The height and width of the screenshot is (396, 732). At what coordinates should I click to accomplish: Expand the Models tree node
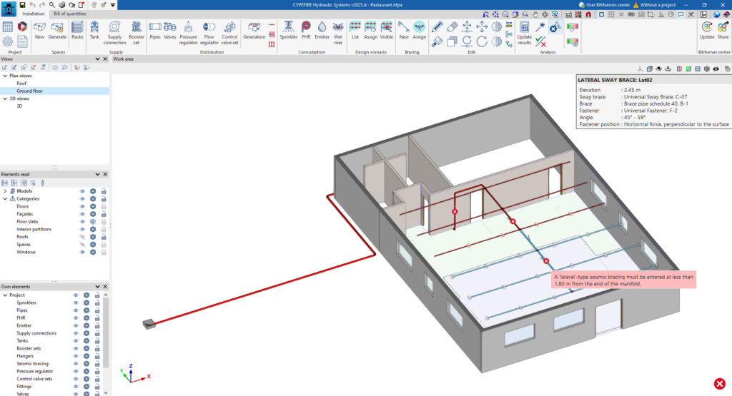click(5, 191)
